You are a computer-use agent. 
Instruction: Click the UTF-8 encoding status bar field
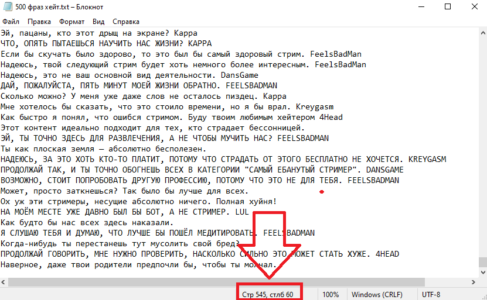[431, 294]
